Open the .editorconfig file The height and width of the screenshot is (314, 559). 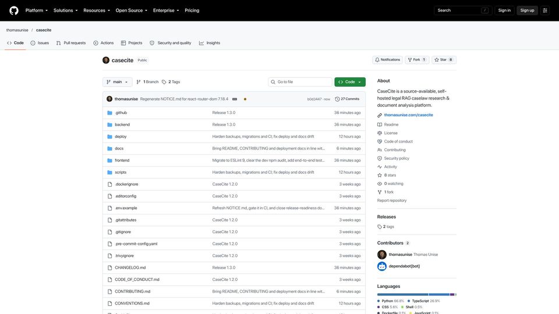126,196
